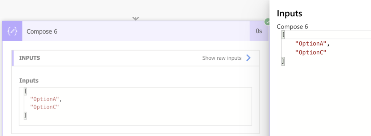Click the Compose 6 label in side panel
The width and height of the screenshot is (371, 136).
[292, 27]
